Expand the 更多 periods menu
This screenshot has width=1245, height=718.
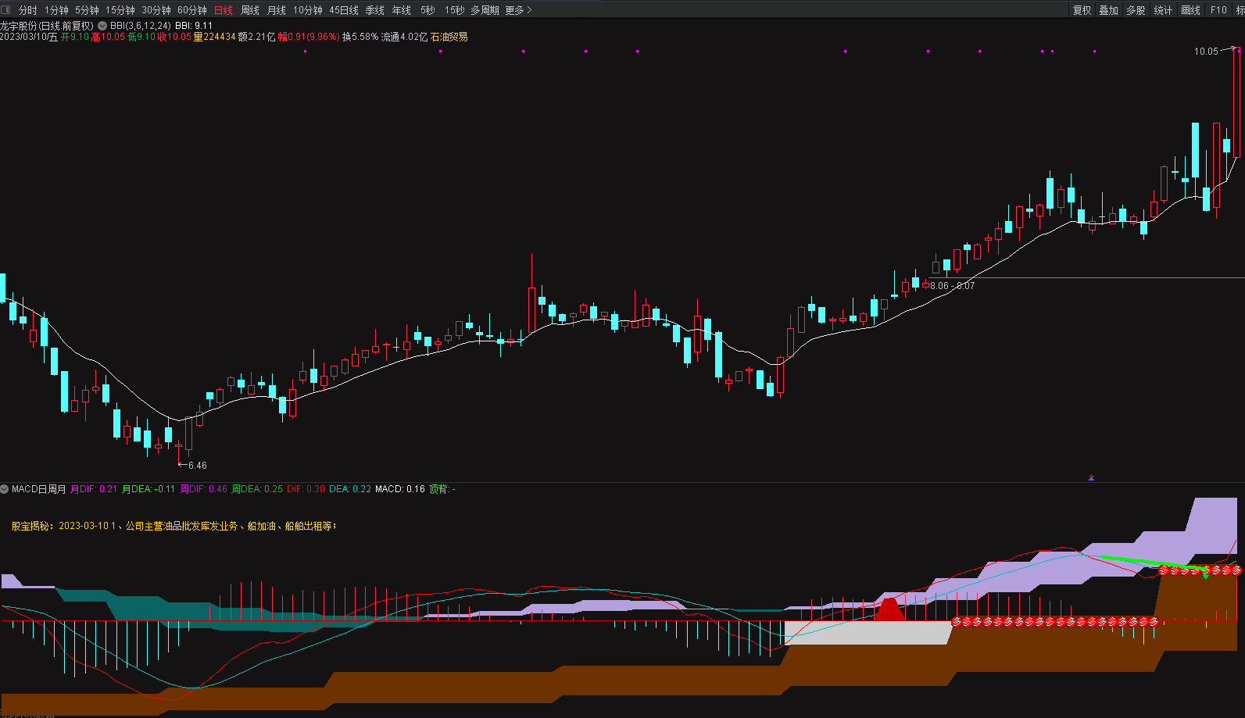[518, 10]
